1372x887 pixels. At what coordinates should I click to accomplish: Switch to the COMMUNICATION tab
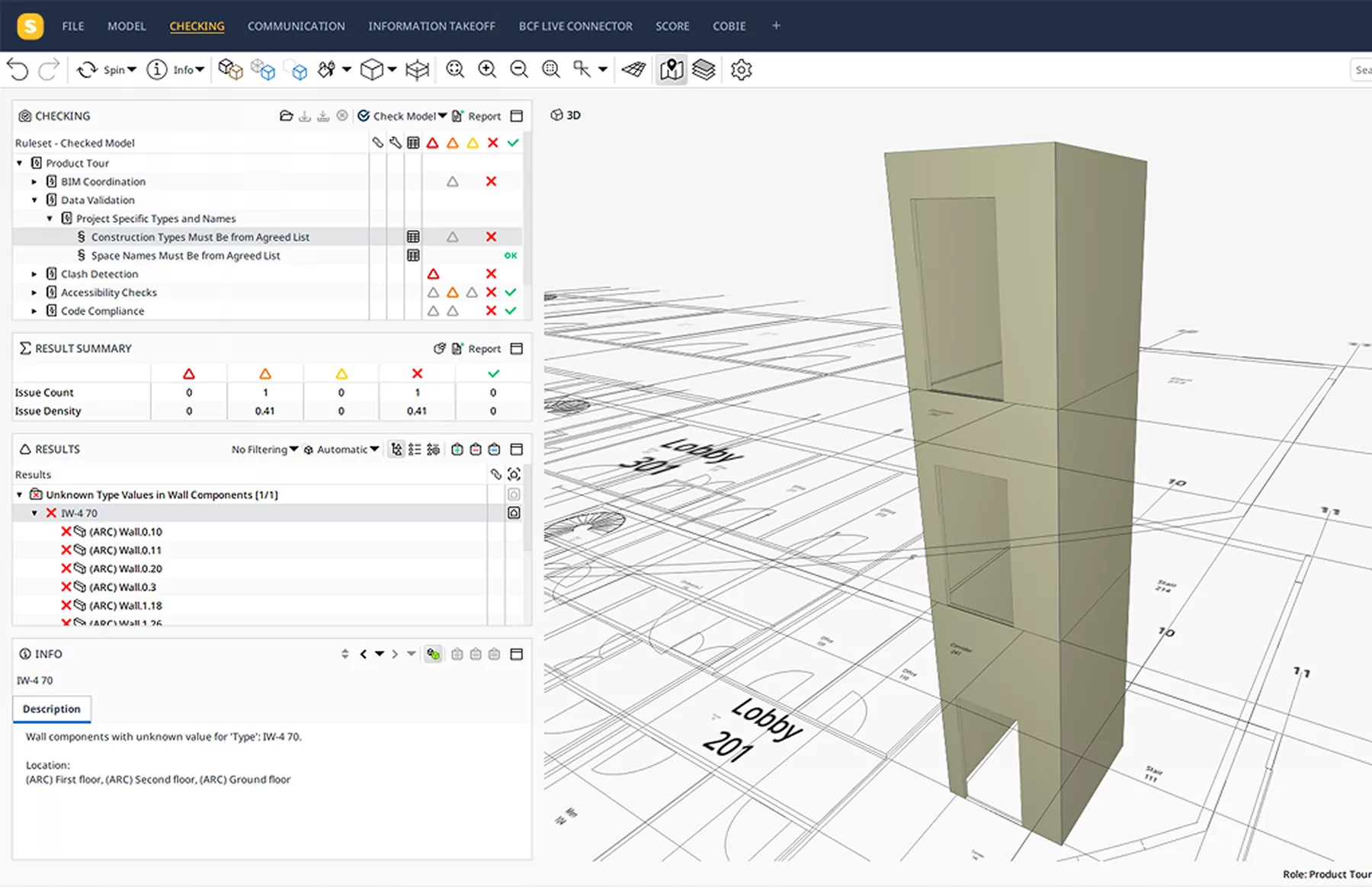tap(296, 26)
